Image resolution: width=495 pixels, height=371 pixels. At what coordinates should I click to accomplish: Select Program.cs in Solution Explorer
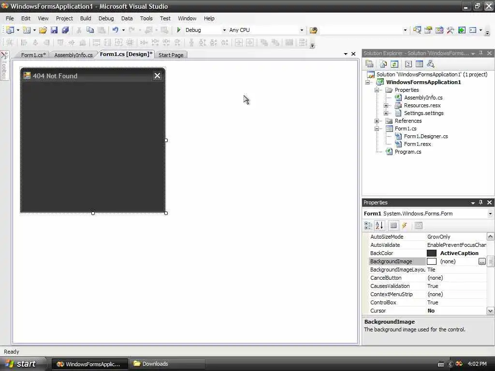click(408, 152)
